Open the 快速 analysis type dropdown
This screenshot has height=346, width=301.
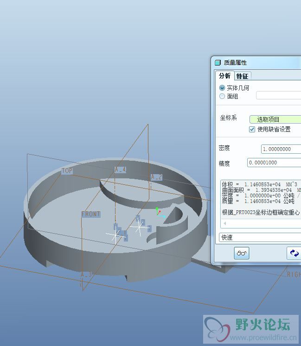pos(260,237)
